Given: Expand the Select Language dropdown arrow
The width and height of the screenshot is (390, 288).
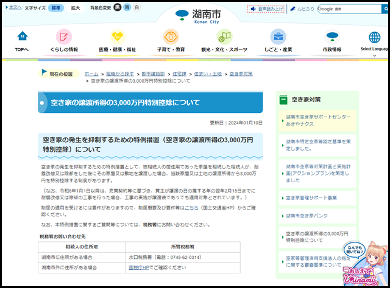Looking at the screenshot, I should click(x=374, y=55).
